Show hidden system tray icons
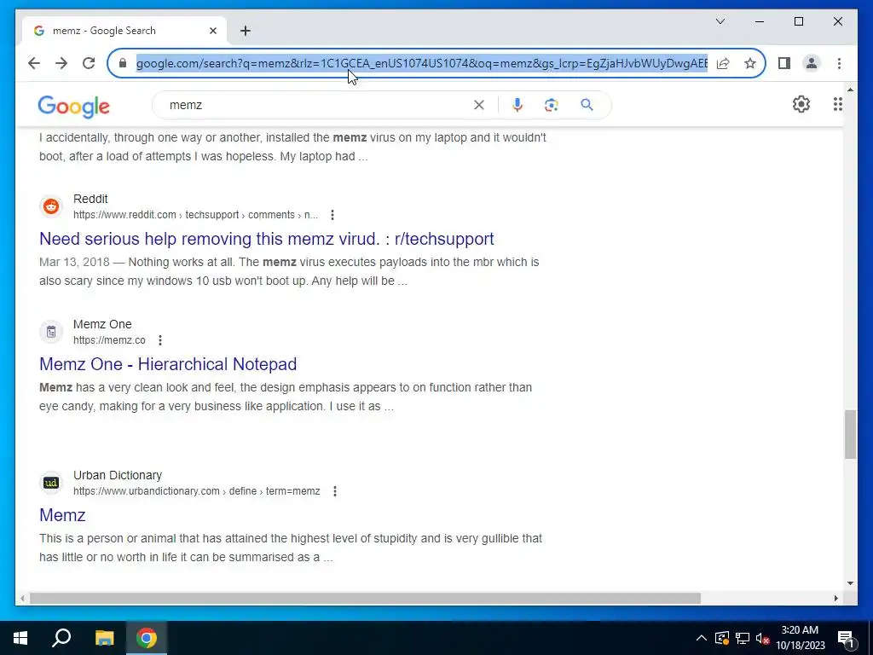The image size is (873, 655). click(x=702, y=638)
